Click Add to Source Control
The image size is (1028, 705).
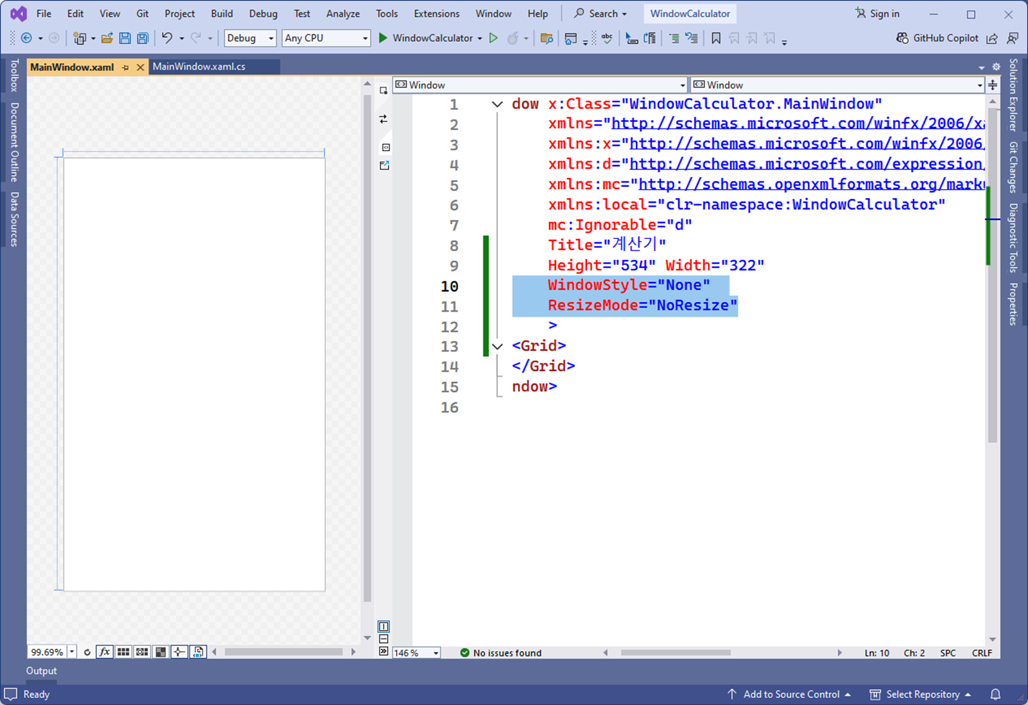789,694
